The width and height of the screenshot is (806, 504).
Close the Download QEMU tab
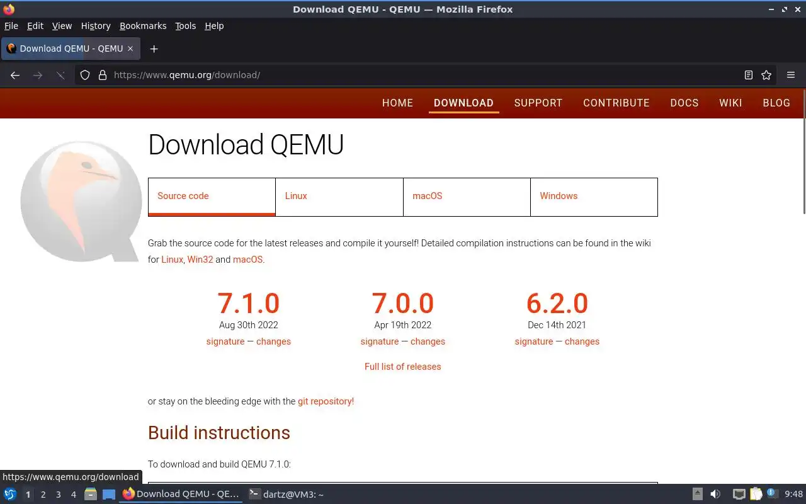click(x=130, y=49)
